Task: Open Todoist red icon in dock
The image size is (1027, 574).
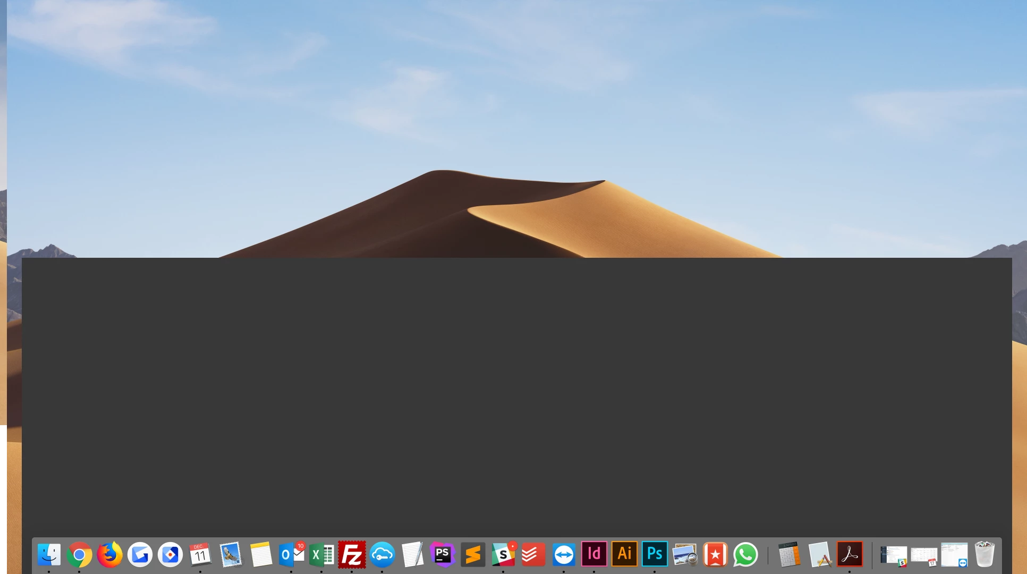Action: click(x=533, y=555)
